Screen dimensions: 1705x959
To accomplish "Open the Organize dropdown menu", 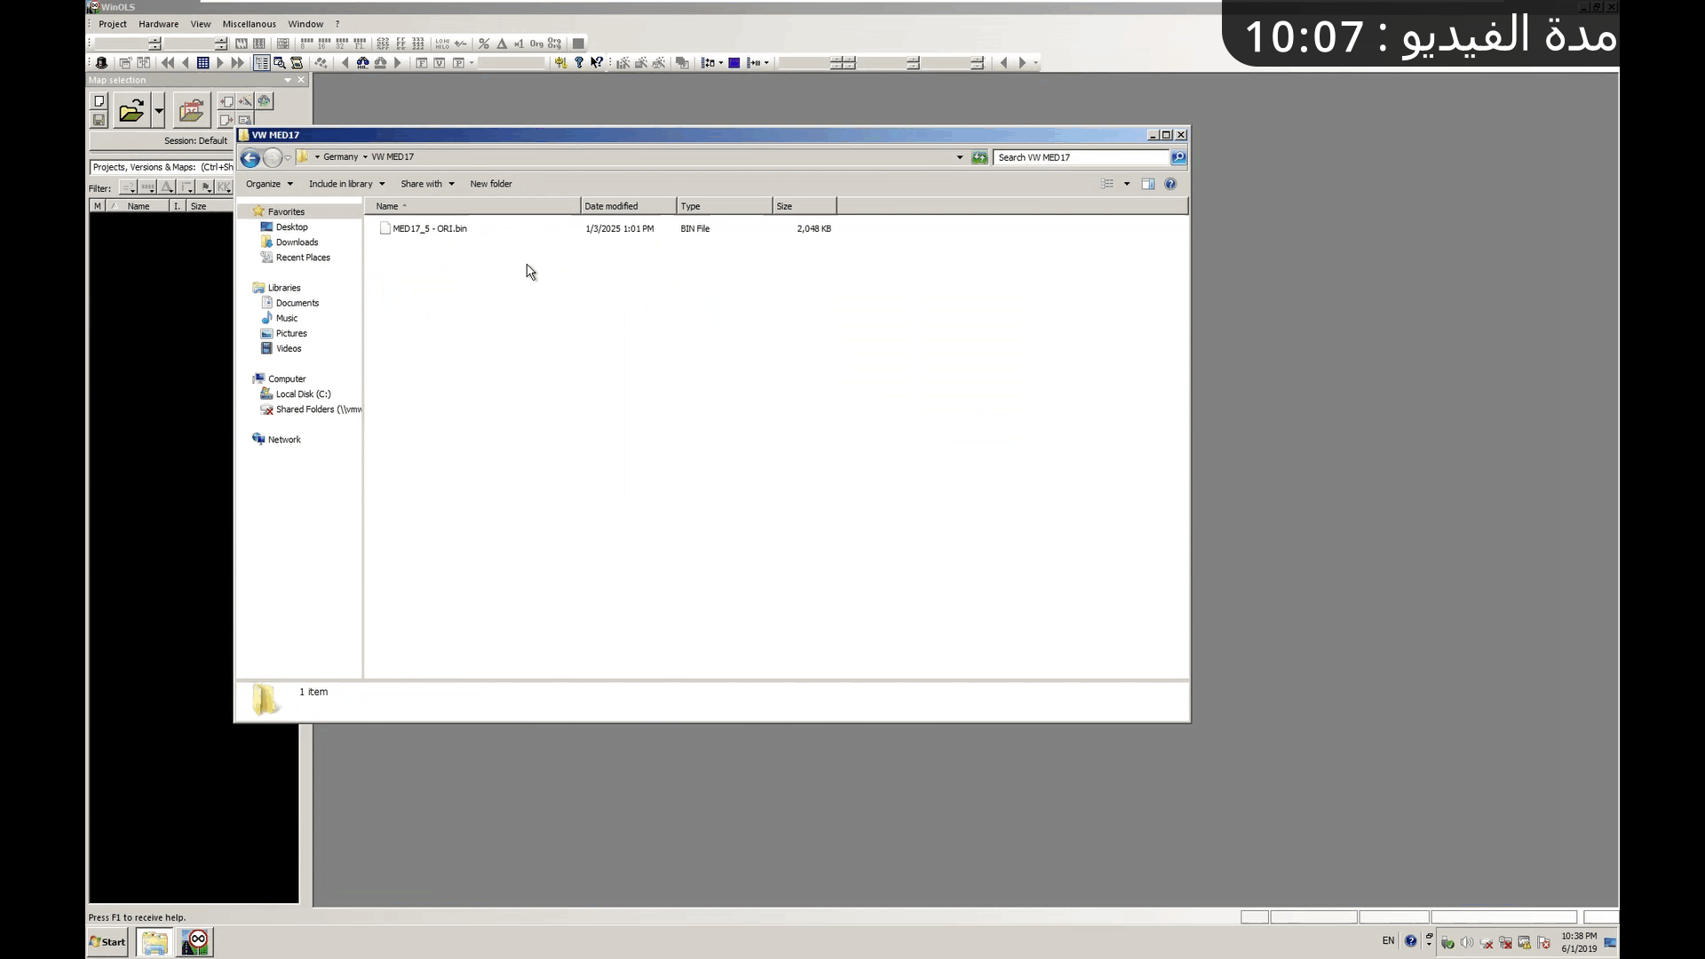I will tap(268, 184).
